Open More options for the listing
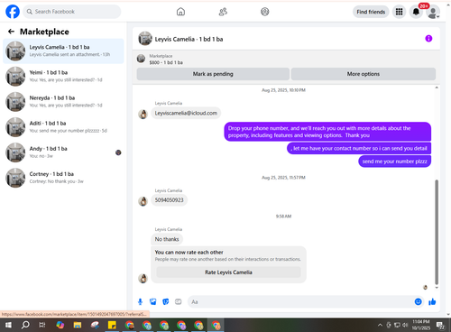This screenshot has width=451, height=332. (364, 74)
